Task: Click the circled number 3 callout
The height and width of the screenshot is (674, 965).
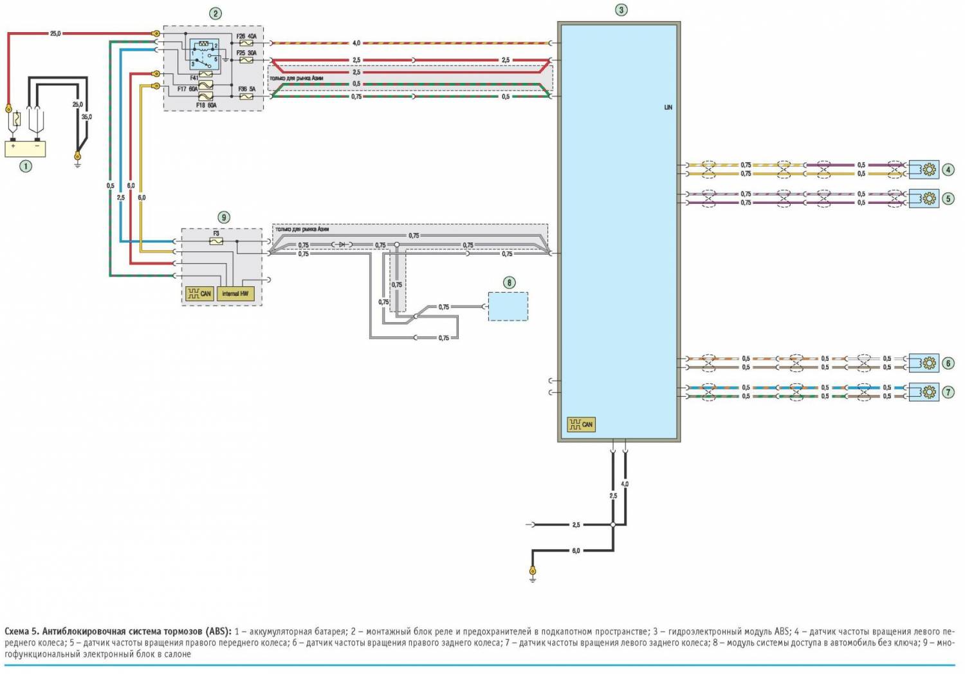Action: coord(621,10)
